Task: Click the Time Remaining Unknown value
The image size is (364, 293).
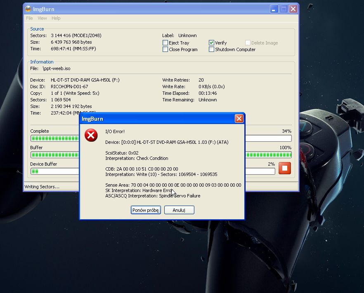Action: (208, 100)
